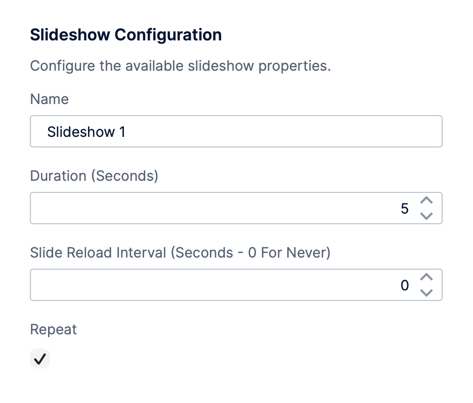Click the Slide Reload Interval decrement arrow
Screen dimensions: 473x403
pos(426,293)
